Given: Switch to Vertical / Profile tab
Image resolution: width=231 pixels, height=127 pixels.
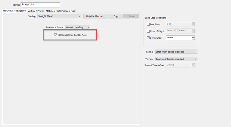Looking at the screenshot, I should pos(36,11).
